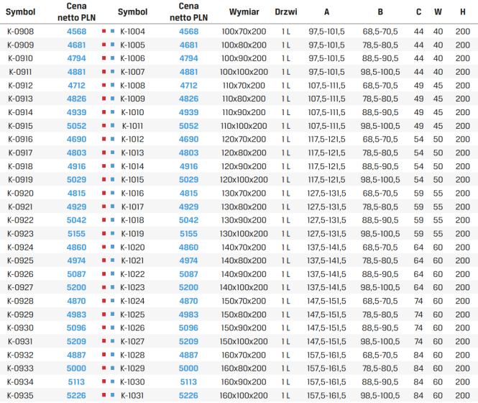
Task: Click Drzwi value 1 L in the K-0925 row
Action: coord(285,261)
